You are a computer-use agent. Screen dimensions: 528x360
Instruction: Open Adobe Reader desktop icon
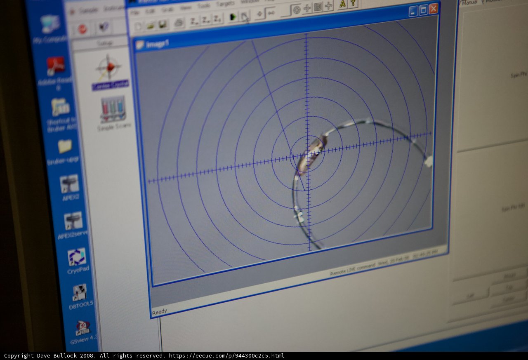point(55,73)
